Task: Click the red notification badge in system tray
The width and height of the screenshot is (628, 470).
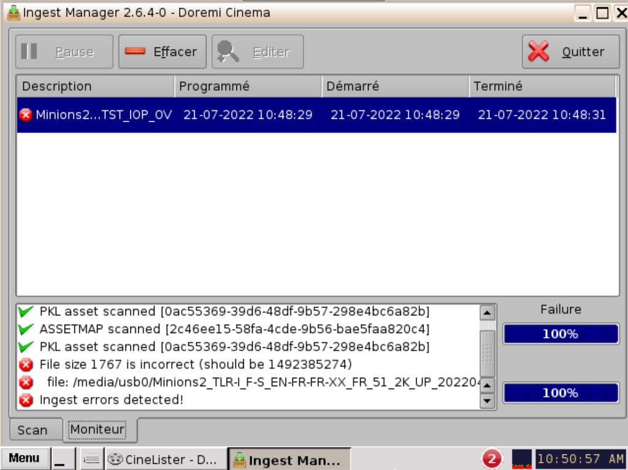Action: [x=492, y=459]
